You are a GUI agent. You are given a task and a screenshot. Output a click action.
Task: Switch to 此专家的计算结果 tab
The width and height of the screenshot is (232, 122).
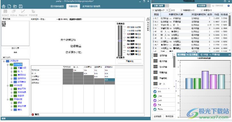click(x=91, y=6)
